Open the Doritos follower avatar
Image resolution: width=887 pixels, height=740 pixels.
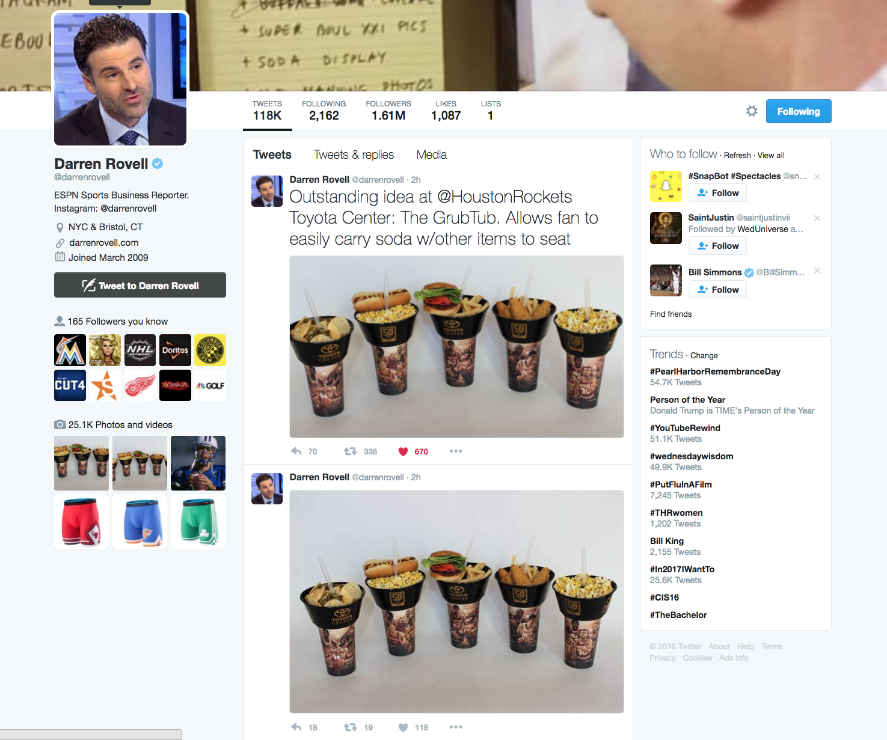click(175, 350)
